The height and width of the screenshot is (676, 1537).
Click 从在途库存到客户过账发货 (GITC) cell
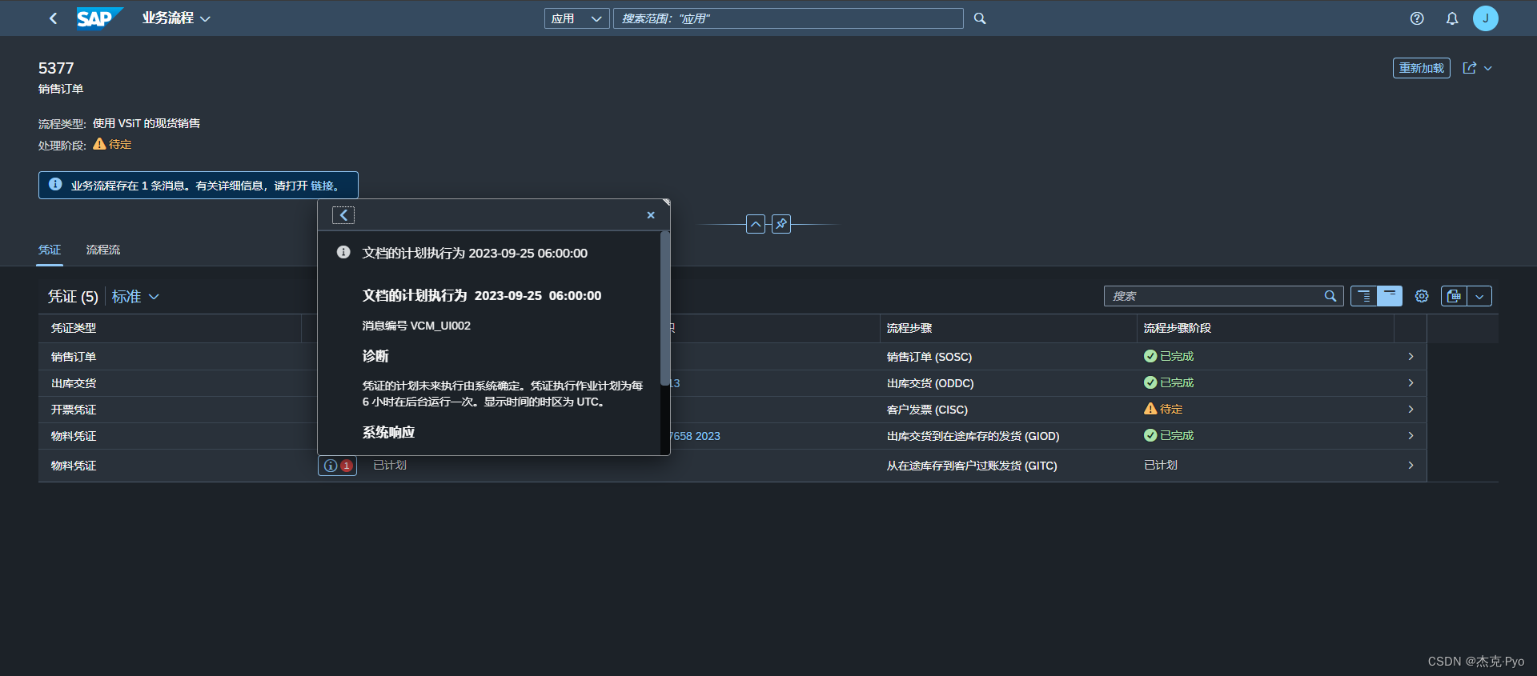click(972, 466)
